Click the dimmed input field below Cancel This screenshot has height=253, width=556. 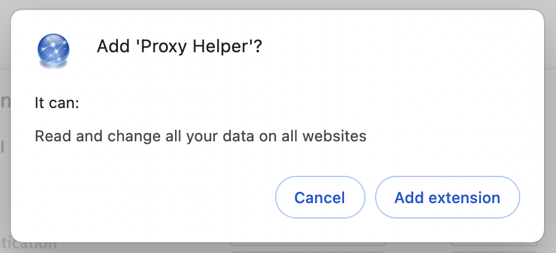pos(308,244)
